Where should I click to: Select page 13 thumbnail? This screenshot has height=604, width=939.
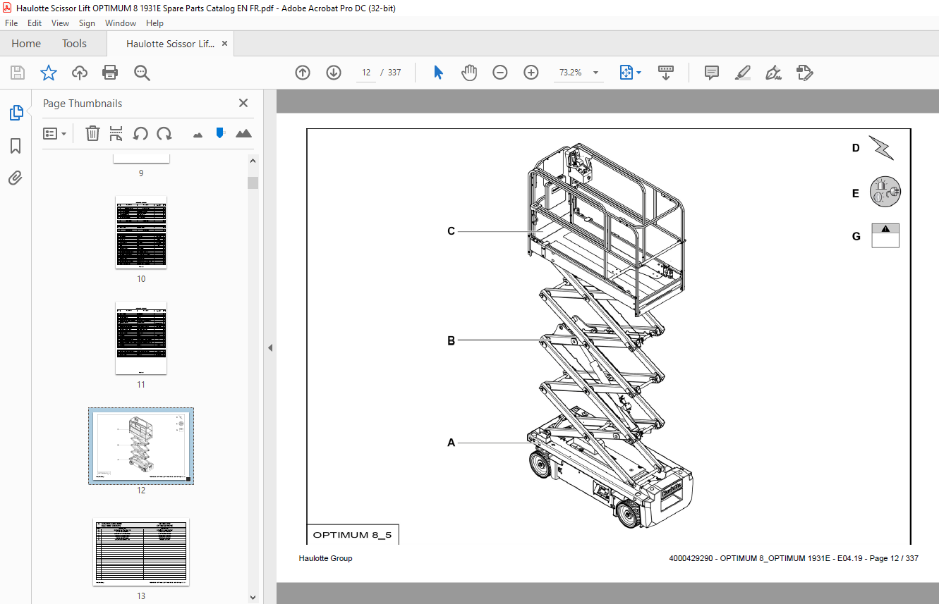pos(141,552)
